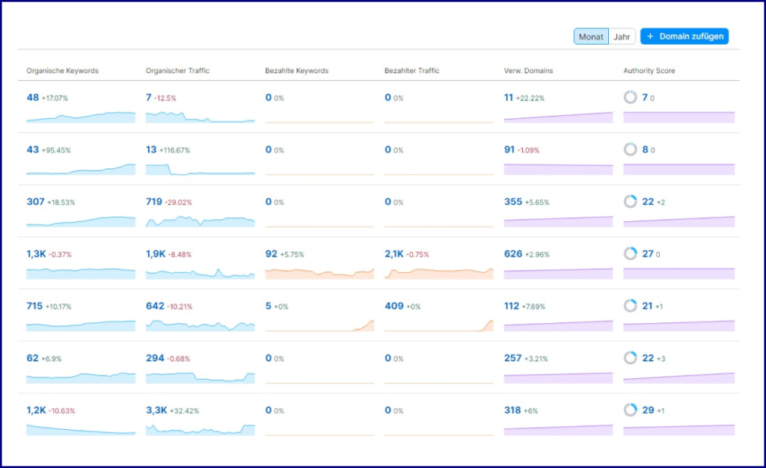Select the Monat tab
The width and height of the screenshot is (766, 468).
[x=590, y=36]
